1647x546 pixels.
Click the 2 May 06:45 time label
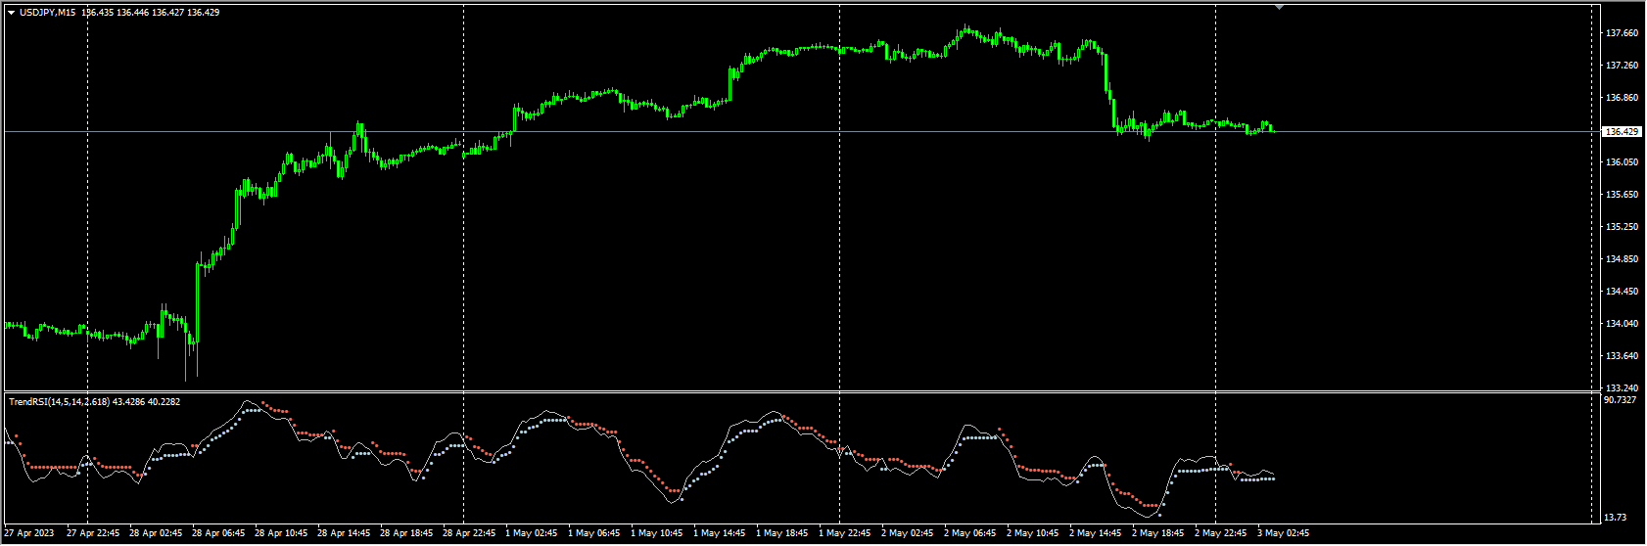(x=969, y=533)
